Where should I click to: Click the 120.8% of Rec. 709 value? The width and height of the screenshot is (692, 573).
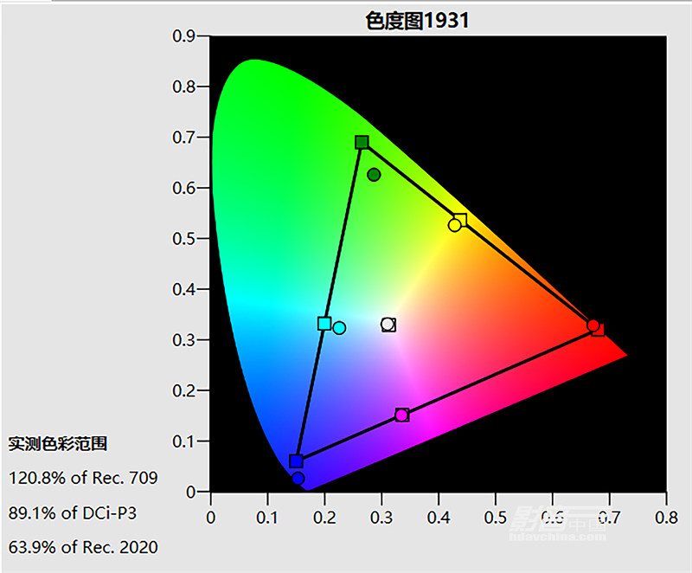[x=83, y=478]
